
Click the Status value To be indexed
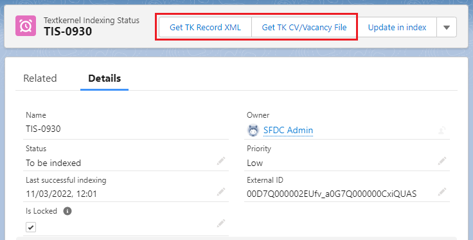pos(53,163)
